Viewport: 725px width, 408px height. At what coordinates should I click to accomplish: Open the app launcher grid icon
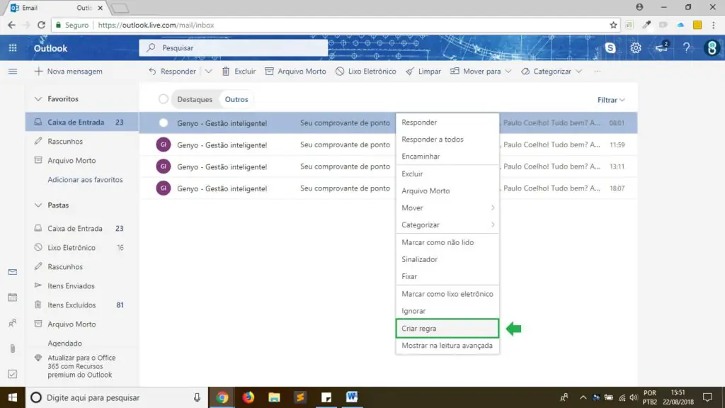[13, 47]
